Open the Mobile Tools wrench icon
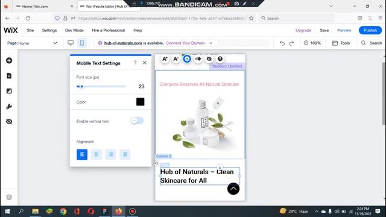386x217 pixels. pos(9,107)
